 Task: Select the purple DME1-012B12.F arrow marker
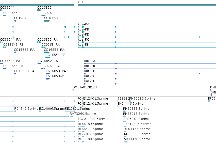coord(73,90)
